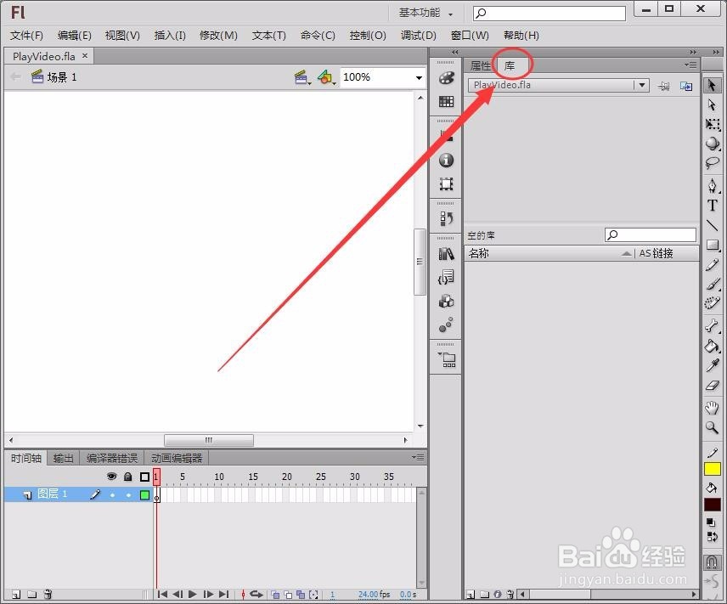The width and height of the screenshot is (727, 604).
Task: Select the Subselection (white arrow) tool
Action: 713,105
